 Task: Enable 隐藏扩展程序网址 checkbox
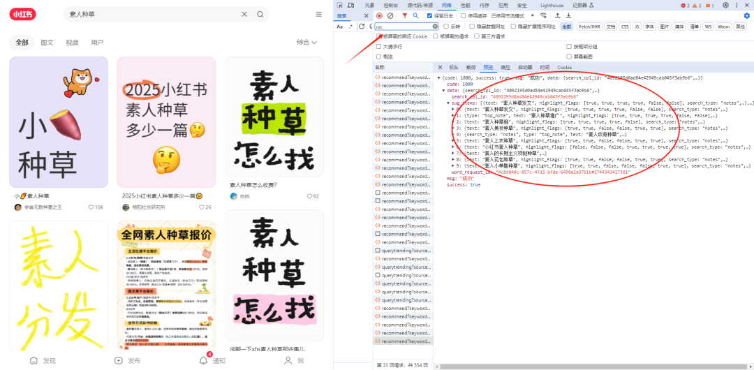(514, 27)
